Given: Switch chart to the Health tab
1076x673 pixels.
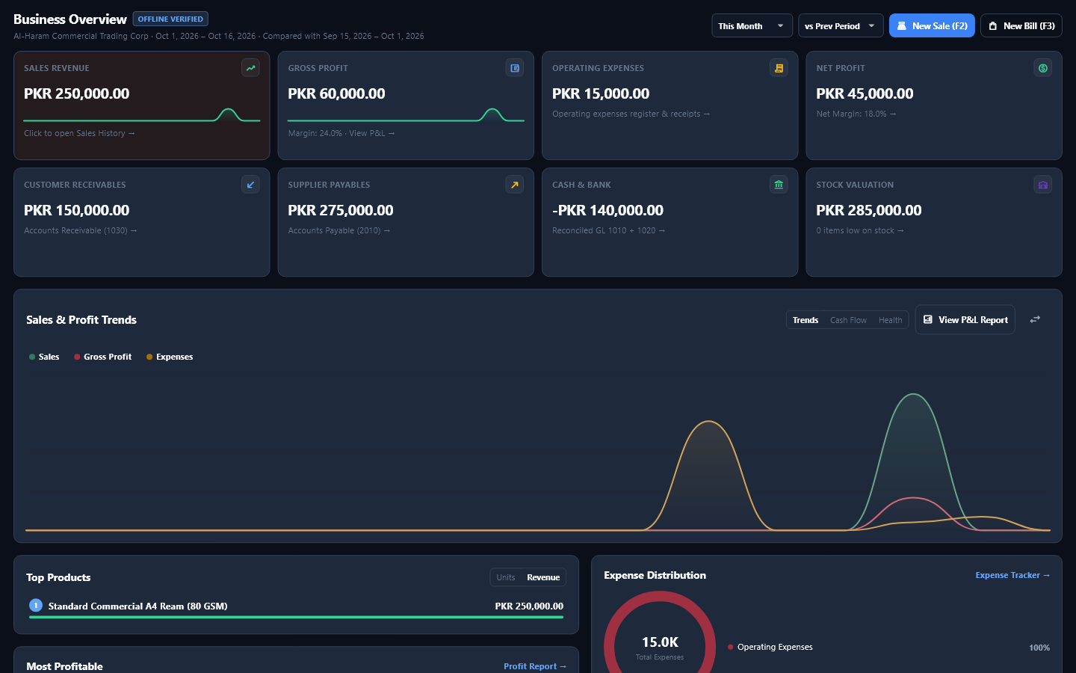Looking at the screenshot, I should tap(890, 320).
